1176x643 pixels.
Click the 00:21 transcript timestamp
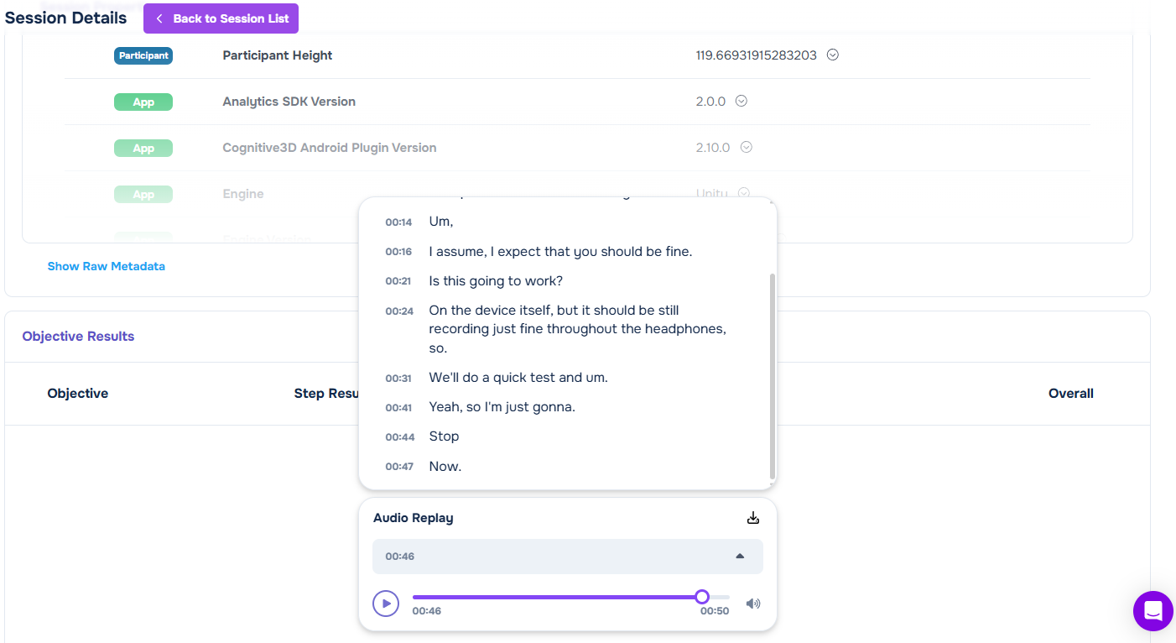(398, 281)
